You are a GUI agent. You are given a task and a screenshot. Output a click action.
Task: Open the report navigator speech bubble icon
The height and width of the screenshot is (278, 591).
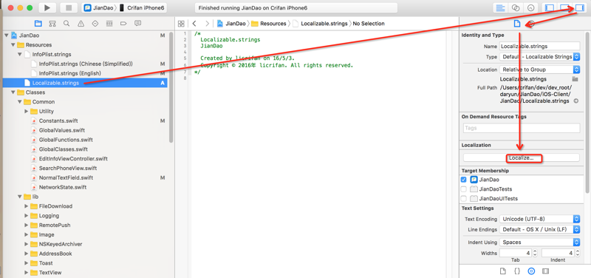tap(137, 24)
